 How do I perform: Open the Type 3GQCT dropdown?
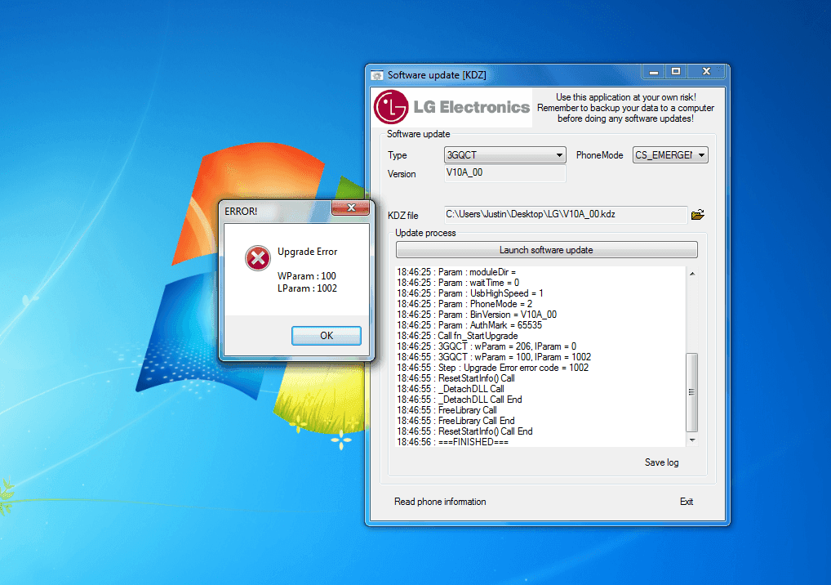click(x=505, y=155)
